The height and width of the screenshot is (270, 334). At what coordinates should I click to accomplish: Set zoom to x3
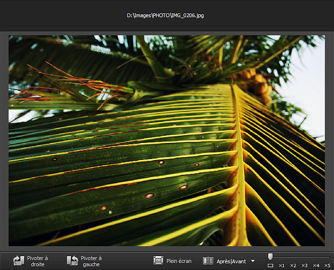(x=304, y=265)
